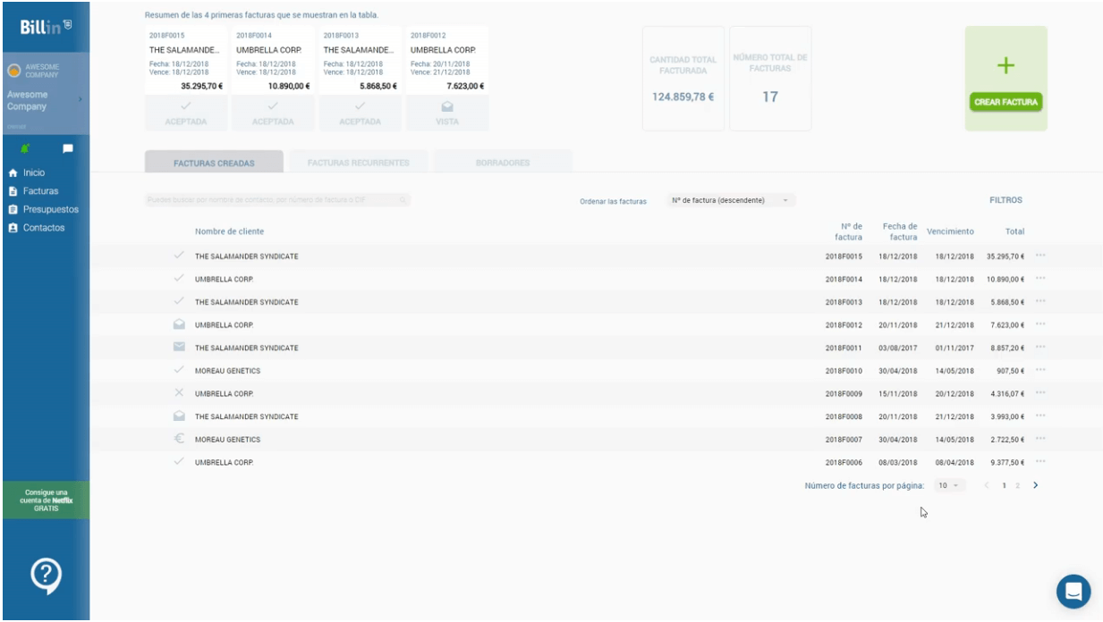Expand the invoice sort order dropdown

point(729,200)
